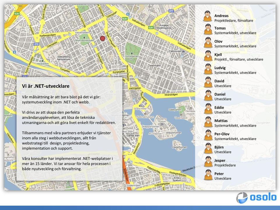Click the Skeppsholmen label on the map
Screen dimensions: 280x210
point(150,126)
